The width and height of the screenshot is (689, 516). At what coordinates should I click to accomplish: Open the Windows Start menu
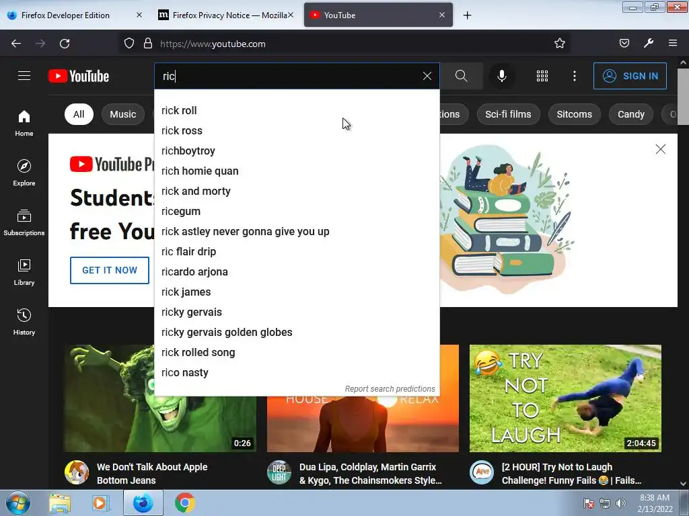(x=18, y=503)
